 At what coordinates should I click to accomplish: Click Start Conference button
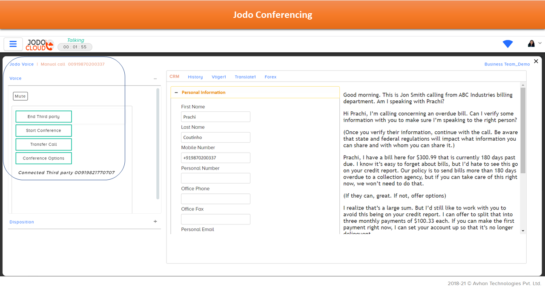pos(43,130)
